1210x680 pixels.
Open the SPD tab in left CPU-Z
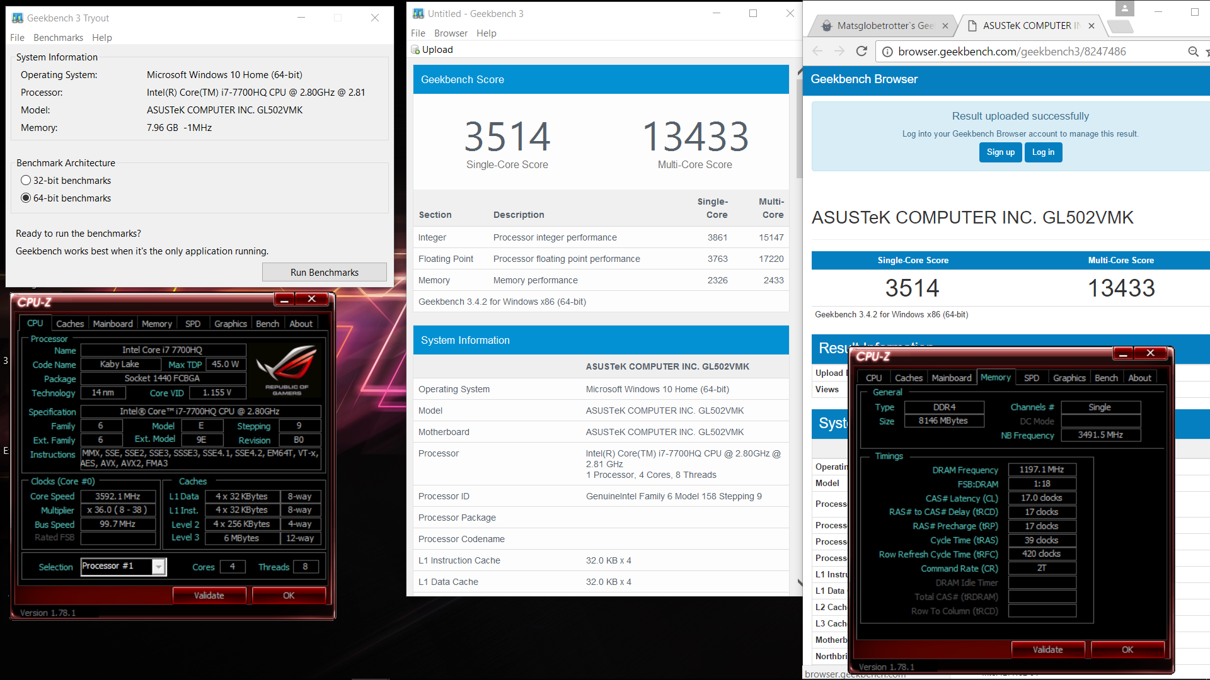click(193, 324)
